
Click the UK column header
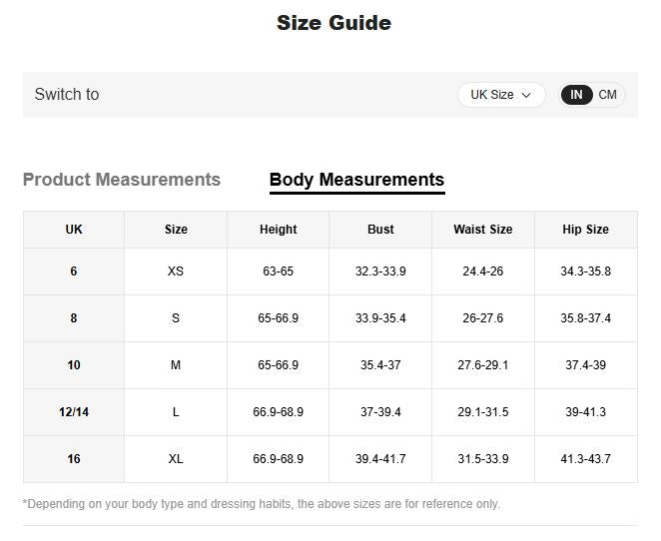coord(74,230)
